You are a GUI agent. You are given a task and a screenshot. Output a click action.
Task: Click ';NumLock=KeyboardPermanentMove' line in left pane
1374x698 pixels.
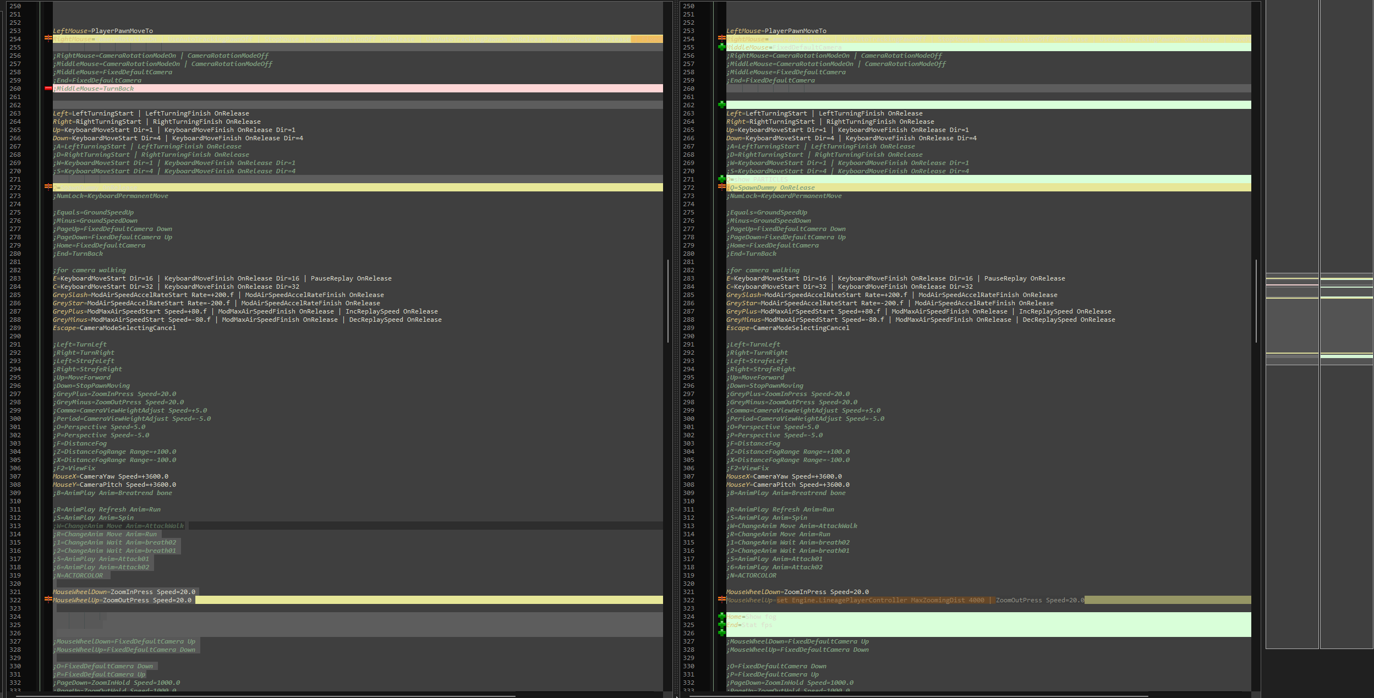point(111,196)
